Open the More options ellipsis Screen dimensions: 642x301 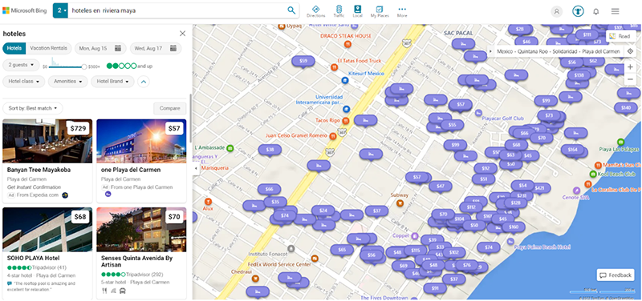coord(402,11)
